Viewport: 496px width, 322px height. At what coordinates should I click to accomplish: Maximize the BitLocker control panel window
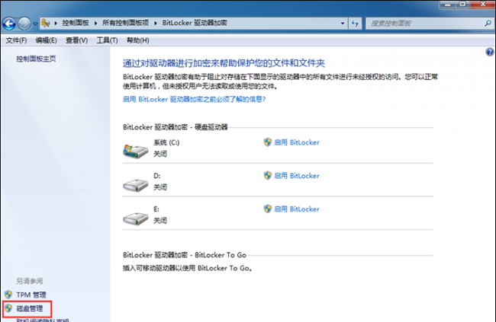(462, 5)
